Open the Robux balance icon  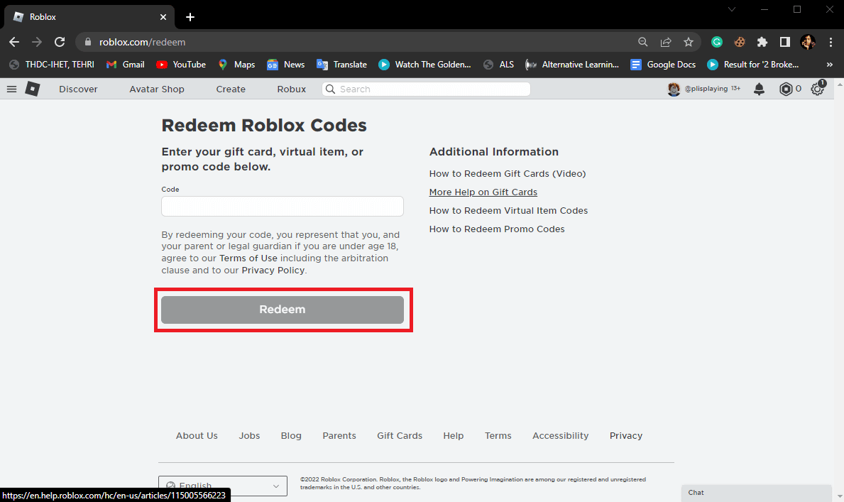coord(785,89)
